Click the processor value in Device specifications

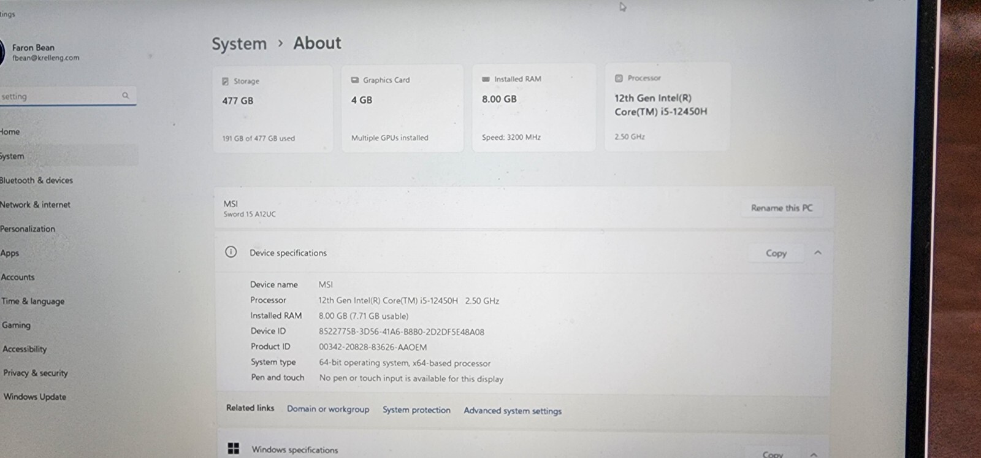(409, 300)
